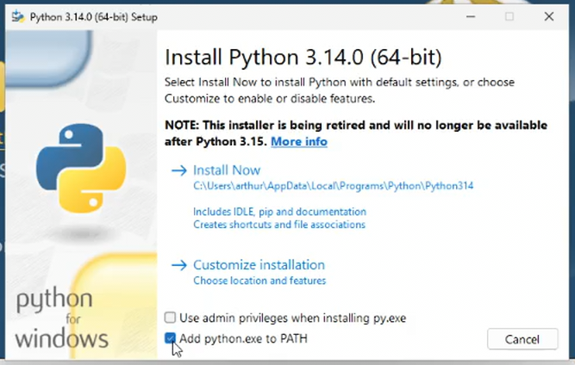Screen dimensions: 575x365
Task: Click the install path C:\Users\arthur\AppData text
Action: (x=333, y=186)
